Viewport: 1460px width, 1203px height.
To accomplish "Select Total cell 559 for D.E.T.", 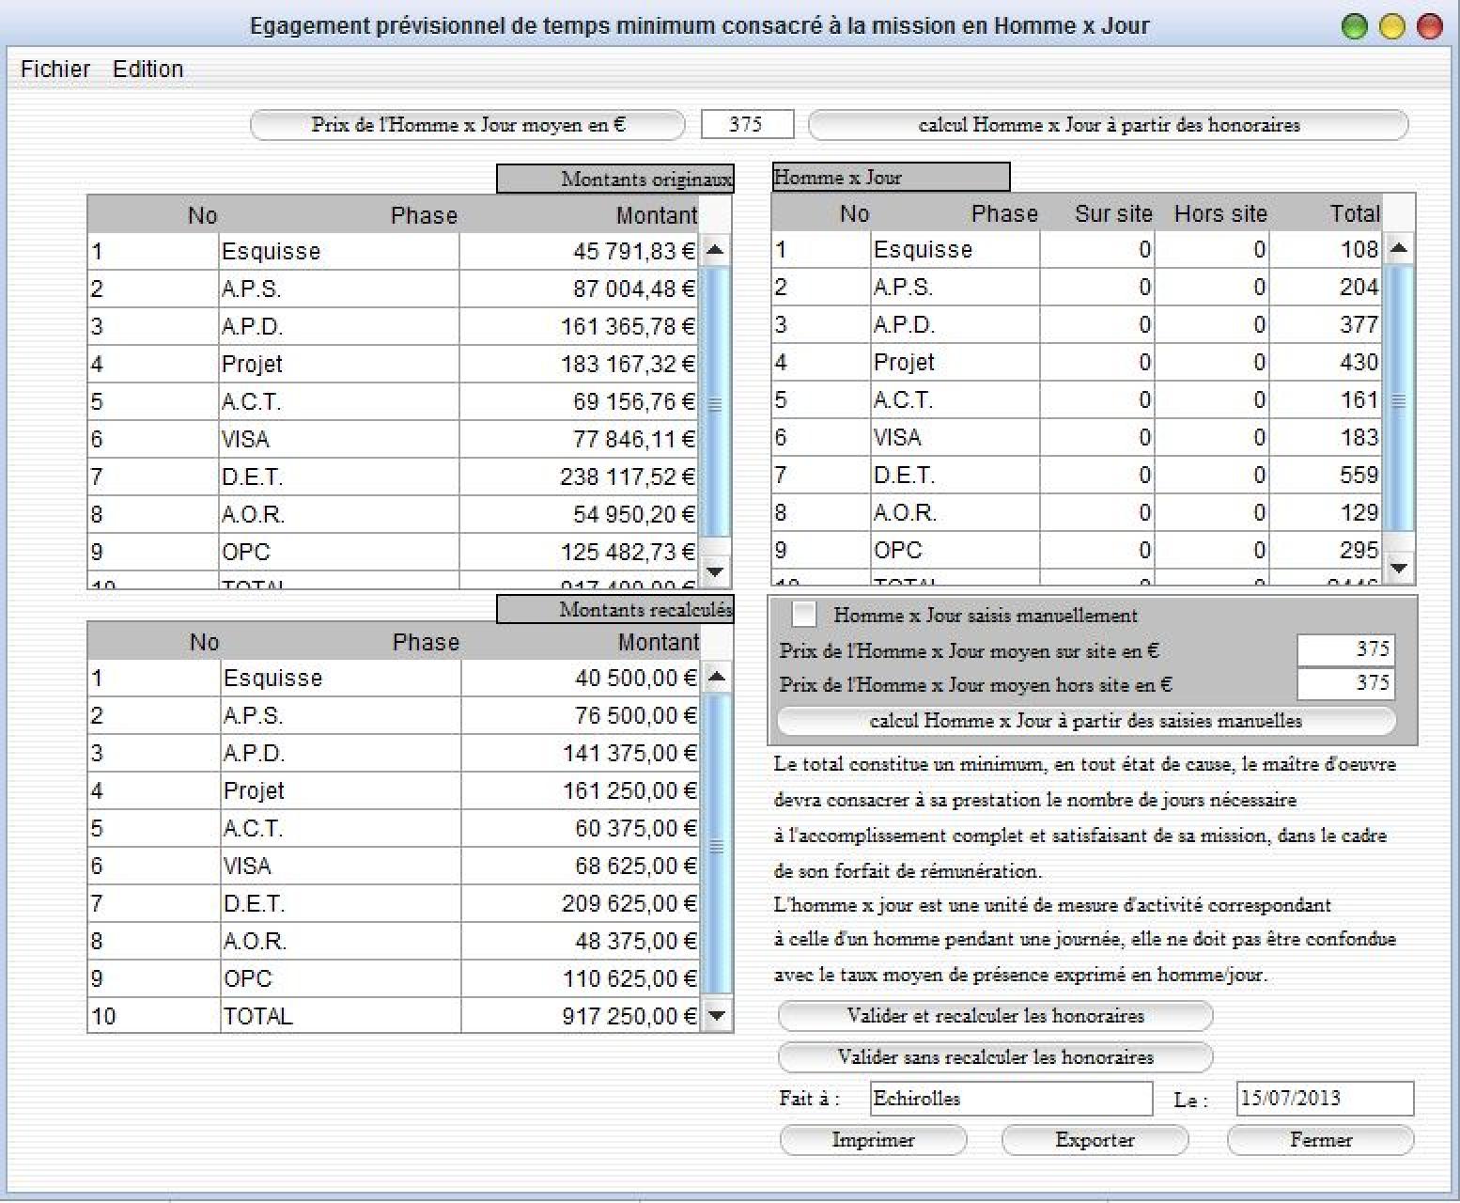I will (1327, 475).
